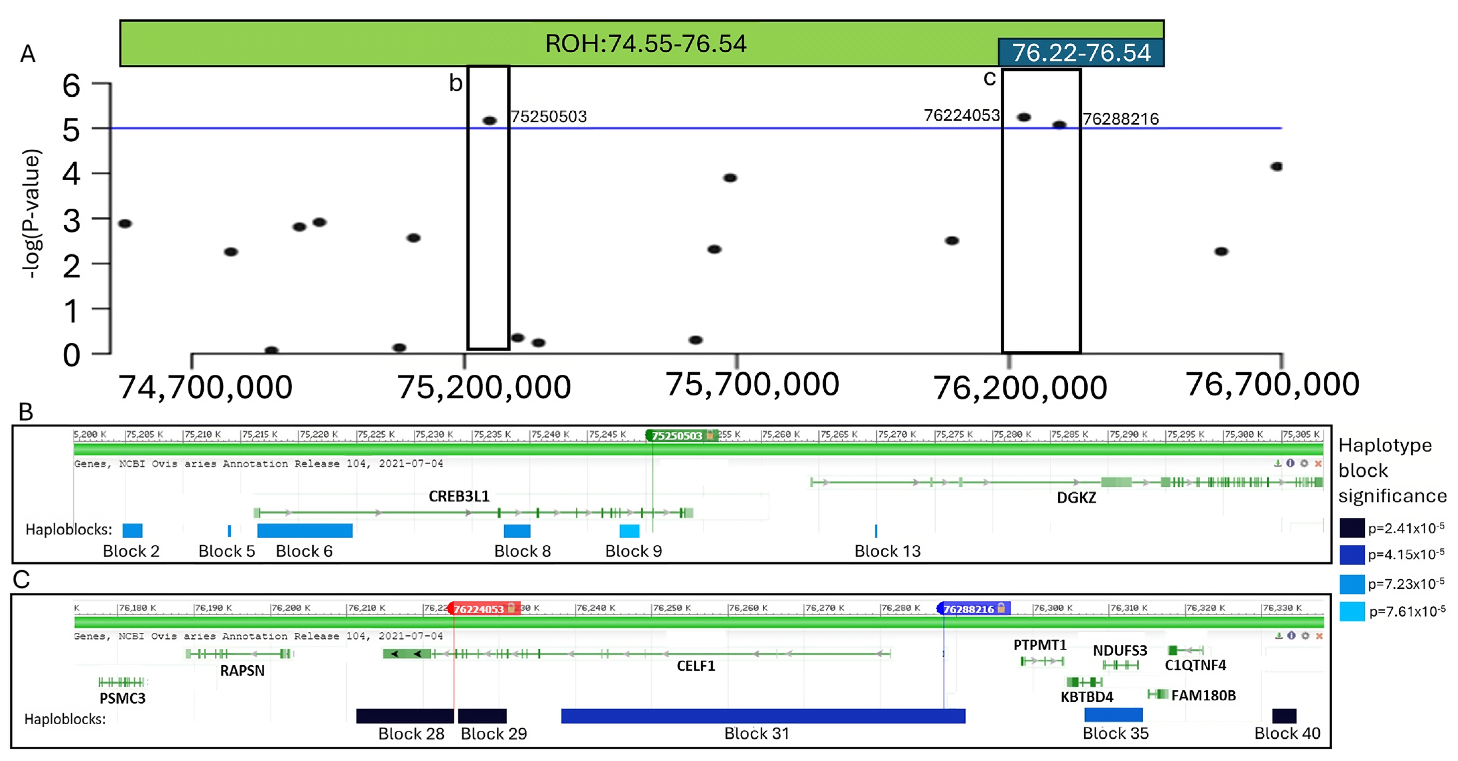Click the Block 6 haploblock bar
Viewport: 1458px width, 761px height.
pos(305,530)
